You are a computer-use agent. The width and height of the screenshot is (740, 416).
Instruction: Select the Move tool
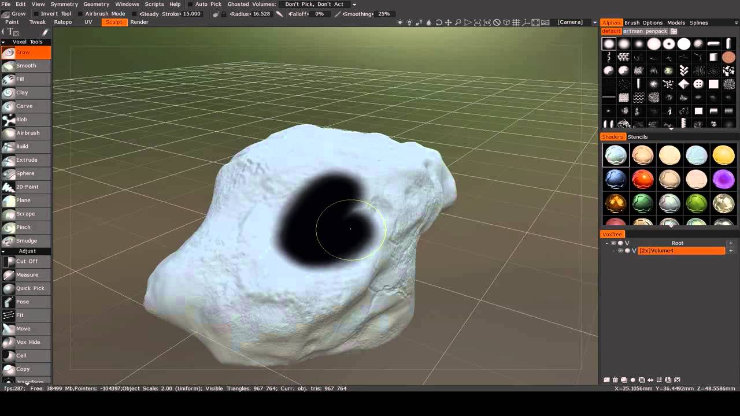coord(26,329)
